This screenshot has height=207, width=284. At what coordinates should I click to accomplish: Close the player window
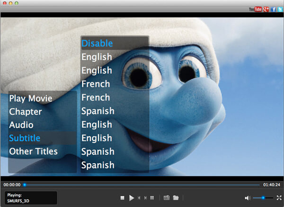[5, 3]
